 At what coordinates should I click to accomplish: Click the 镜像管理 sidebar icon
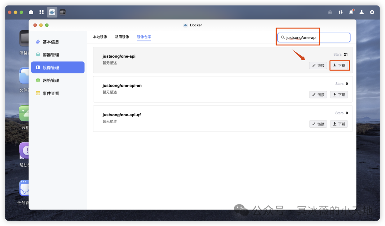38,67
